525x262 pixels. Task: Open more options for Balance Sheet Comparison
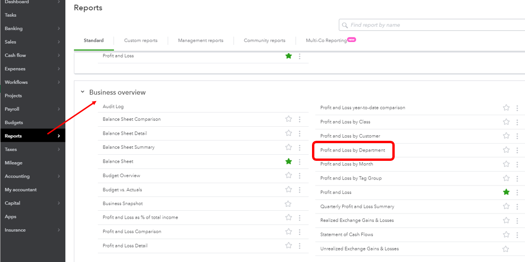[x=300, y=119]
